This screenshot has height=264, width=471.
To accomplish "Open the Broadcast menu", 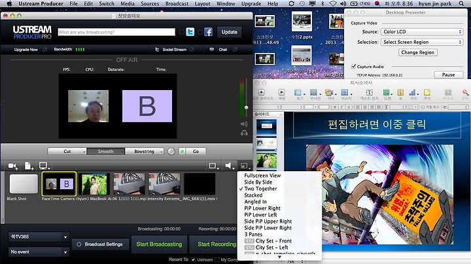I will coord(177,4).
